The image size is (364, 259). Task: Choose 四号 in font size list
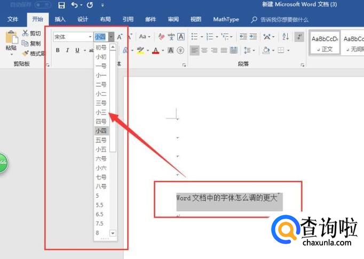point(101,122)
